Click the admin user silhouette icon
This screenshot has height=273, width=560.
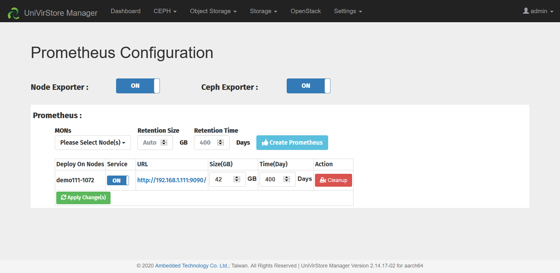[526, 11]
